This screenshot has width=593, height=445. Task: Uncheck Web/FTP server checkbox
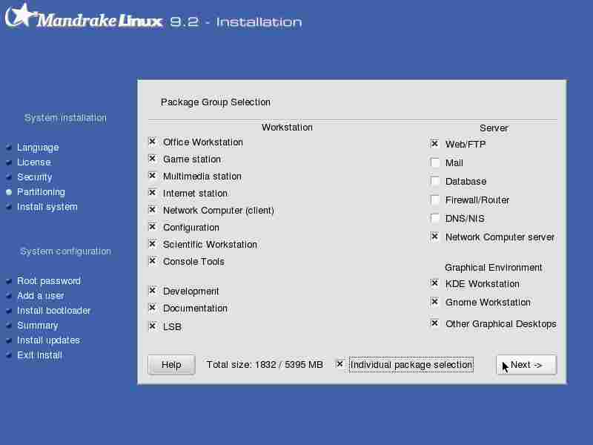click(x=435, y=144)
